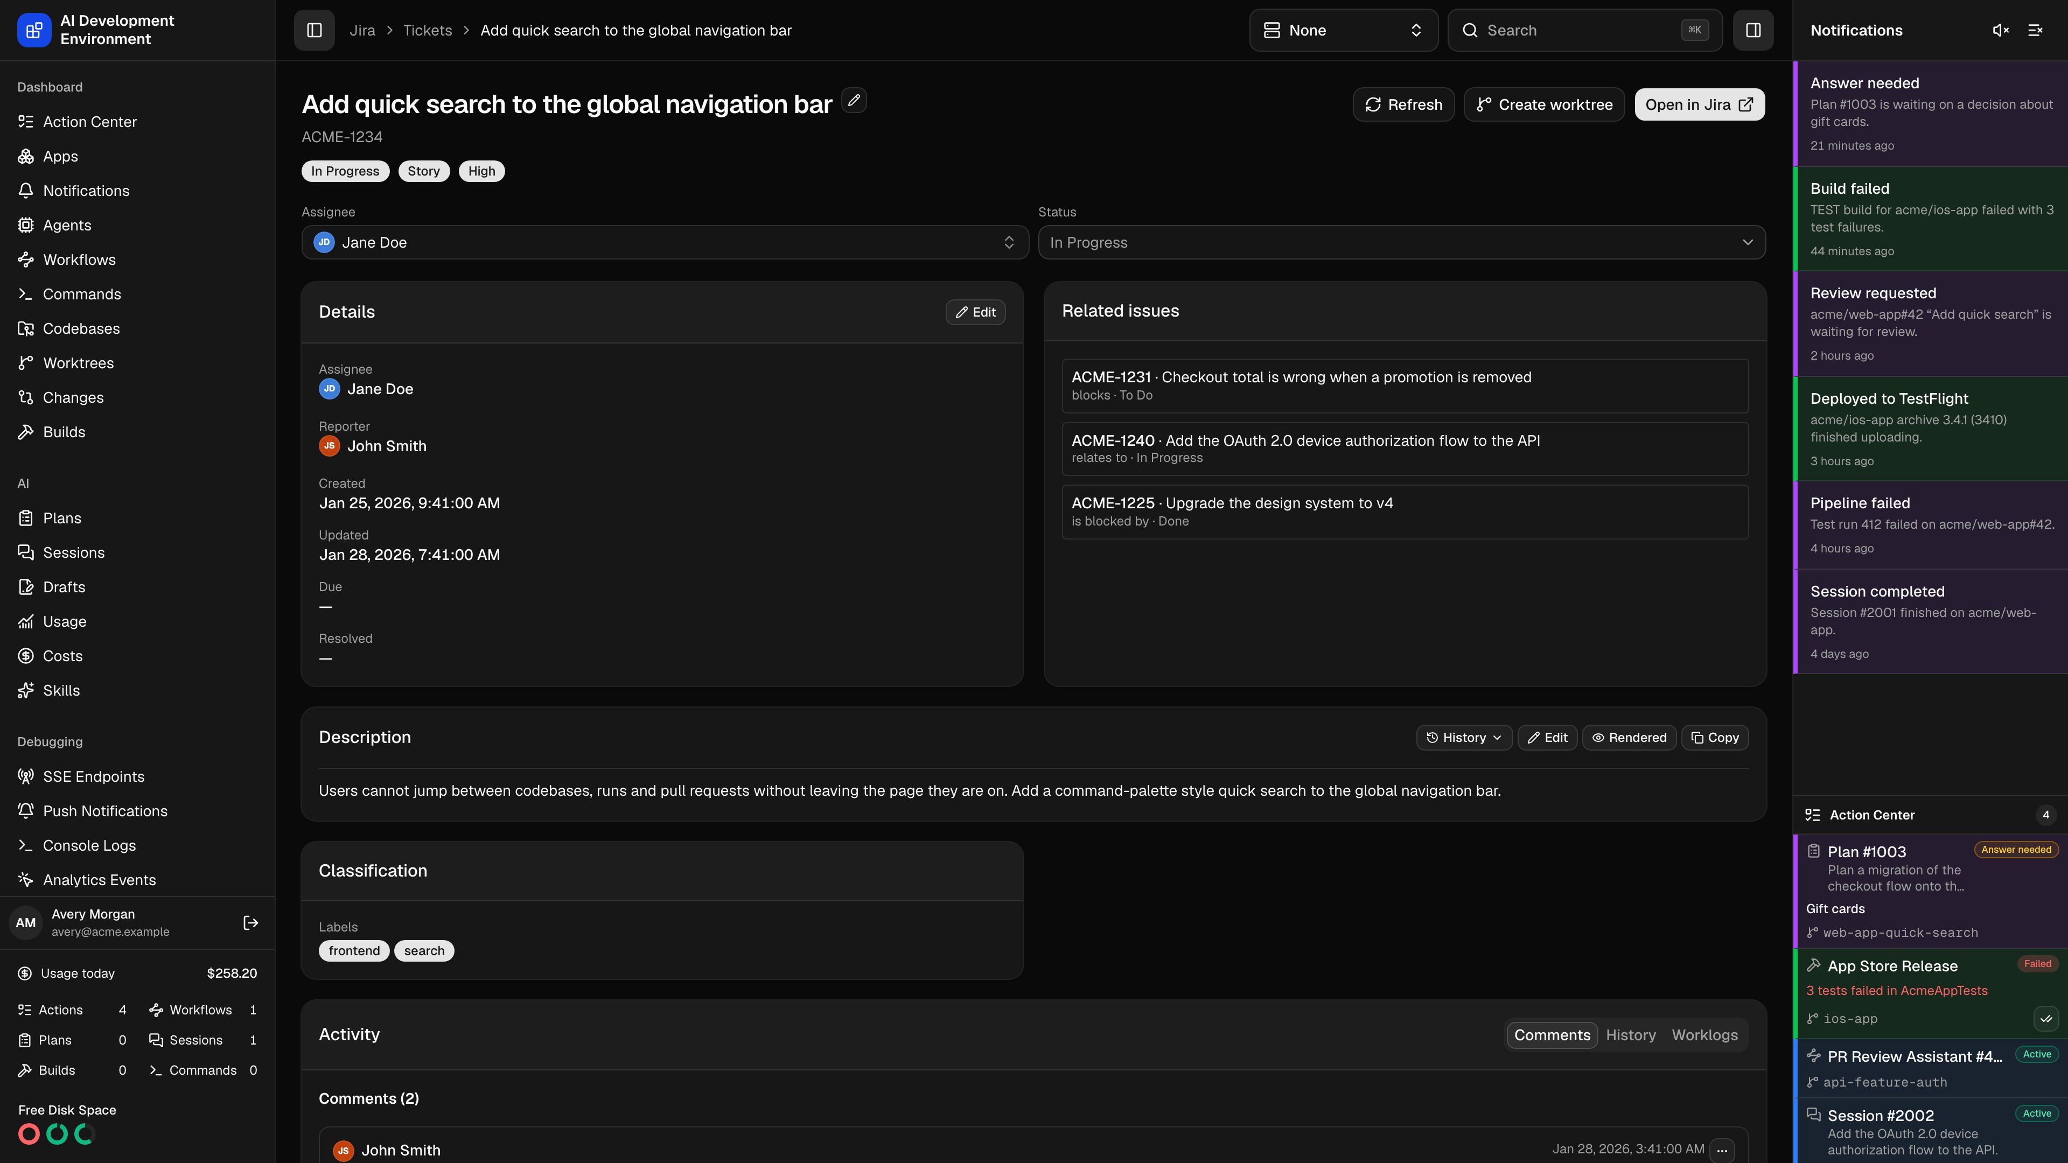This screenshot has width=2068, height=1163.
Task: Switch to the History activity tab
Action: [1631, 1035]
